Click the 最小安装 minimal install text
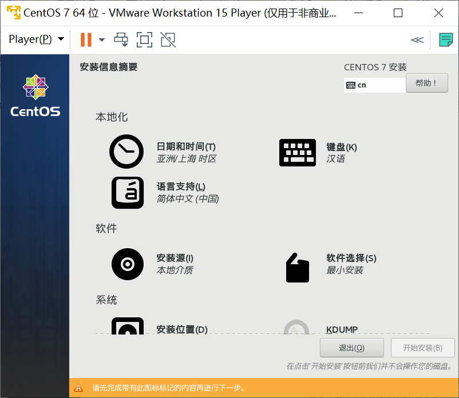 [345, 270]
